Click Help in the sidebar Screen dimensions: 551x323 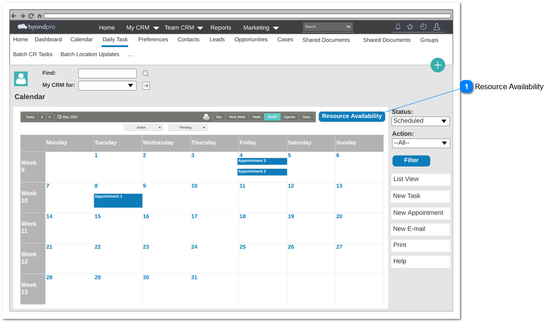tap(421, 262)
